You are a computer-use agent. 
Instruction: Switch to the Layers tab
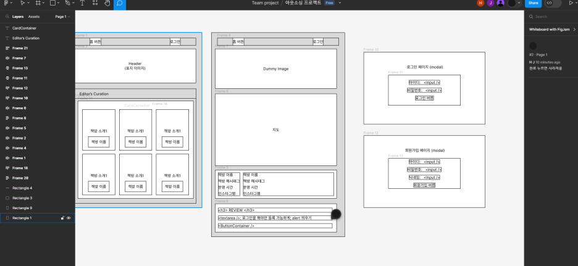[x=18, y=17]
